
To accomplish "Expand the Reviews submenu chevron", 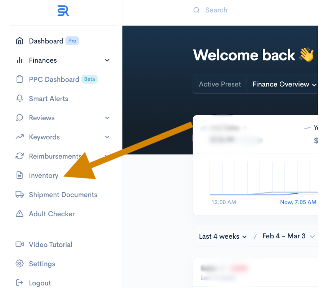I will [x=107, y=118].
